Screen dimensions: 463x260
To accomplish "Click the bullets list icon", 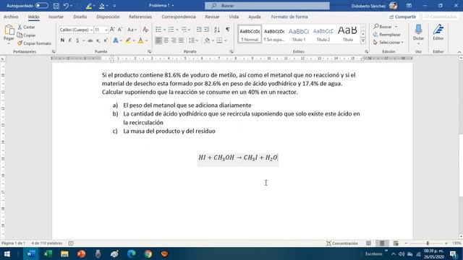I will [x=158, y=30].
